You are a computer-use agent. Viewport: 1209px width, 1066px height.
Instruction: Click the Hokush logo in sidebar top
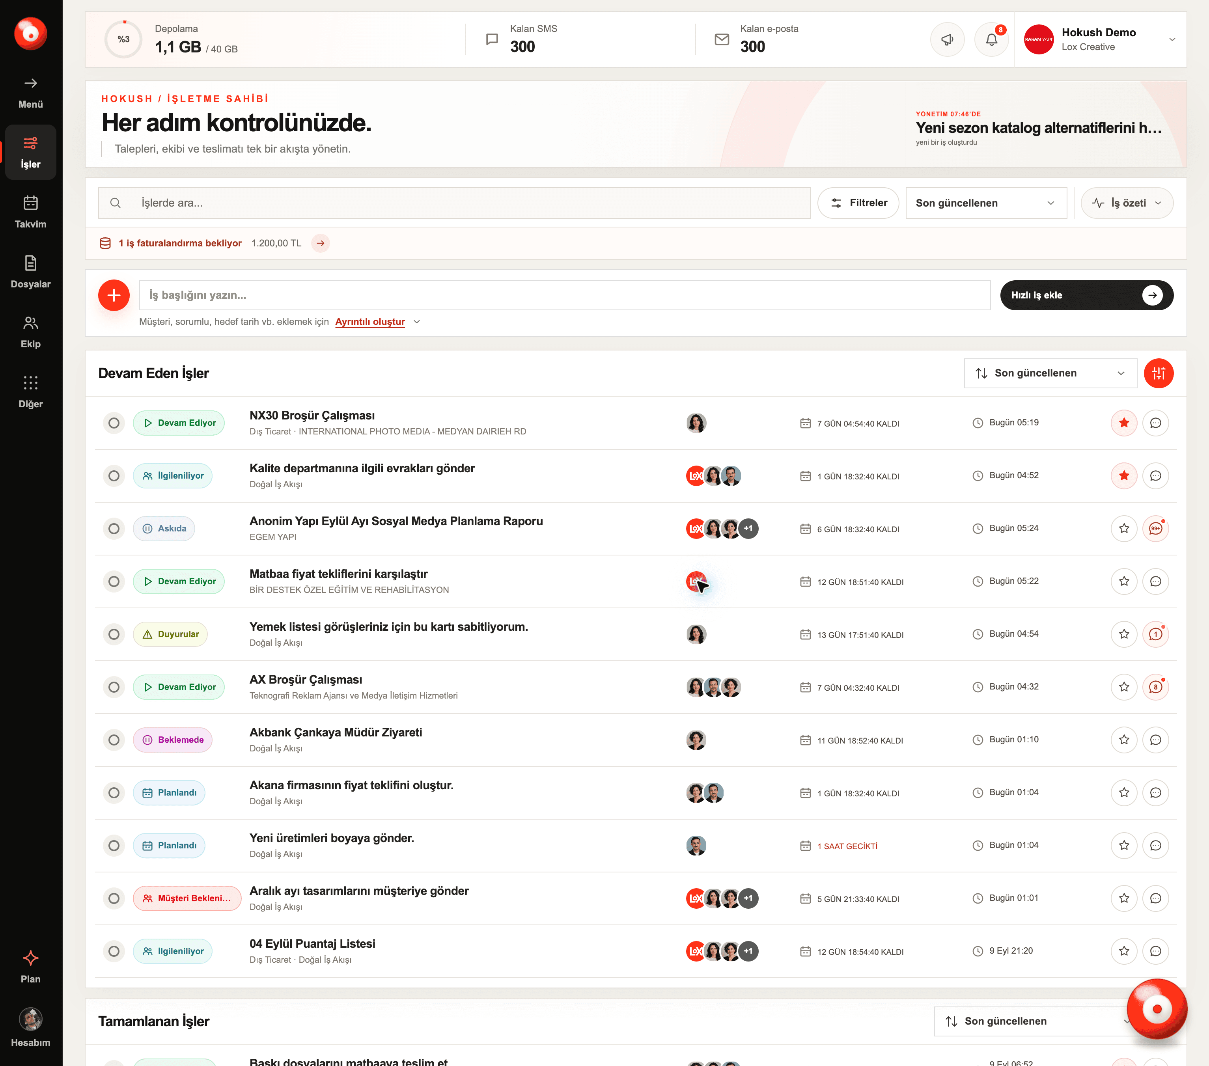coord(31,33)
